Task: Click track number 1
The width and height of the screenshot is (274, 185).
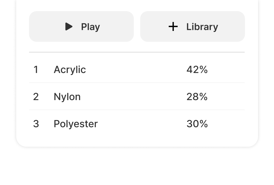Action: pos(36,69)
